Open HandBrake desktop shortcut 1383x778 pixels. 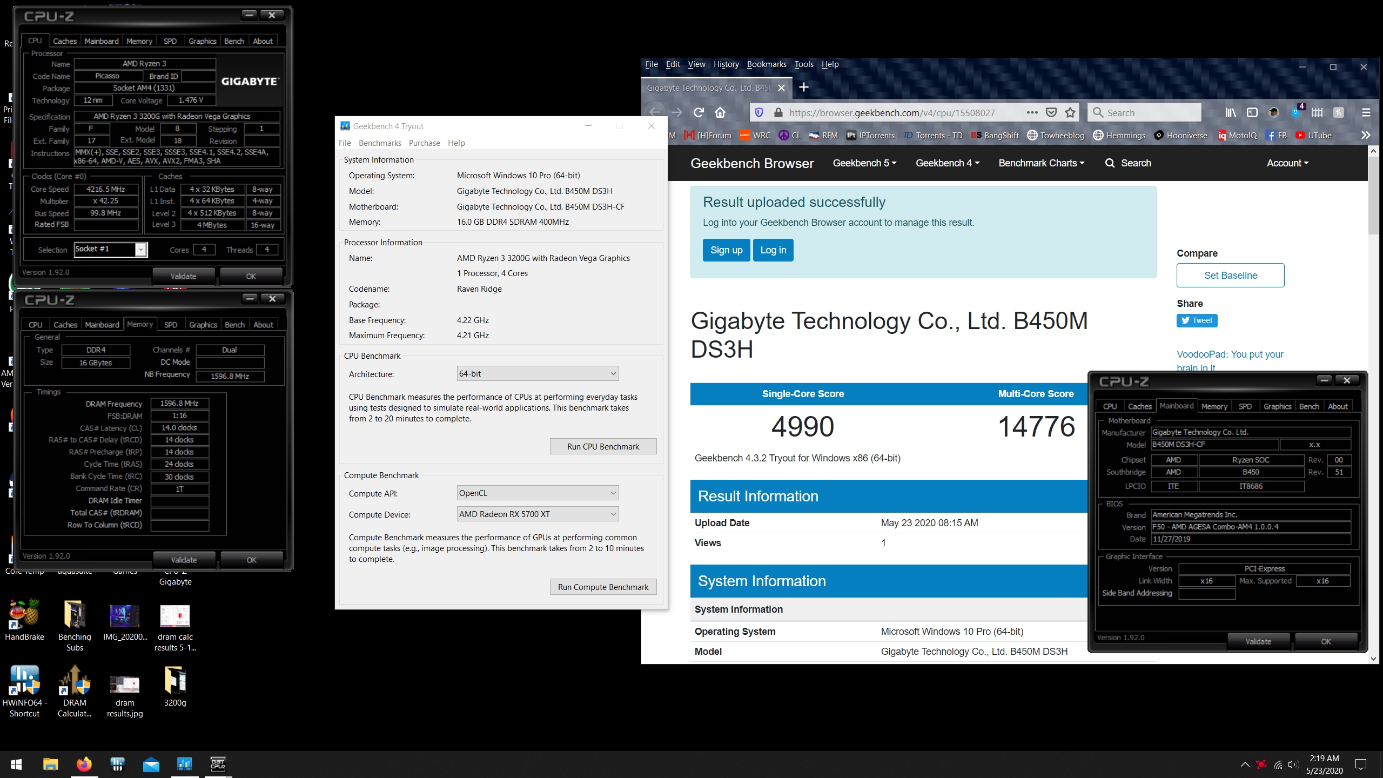tap(24, 621)
